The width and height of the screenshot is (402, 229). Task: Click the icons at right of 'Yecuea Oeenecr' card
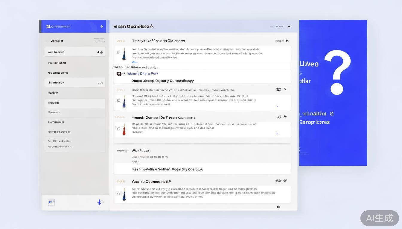(x=281, y=181)
